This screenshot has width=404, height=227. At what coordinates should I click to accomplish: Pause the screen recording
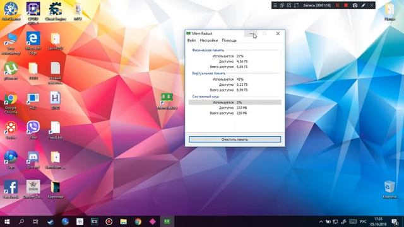pyautogui.click(x=337, y=5)
